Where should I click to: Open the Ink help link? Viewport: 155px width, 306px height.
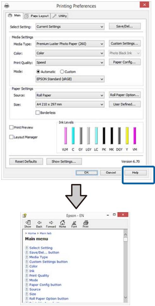click(32, 271)
